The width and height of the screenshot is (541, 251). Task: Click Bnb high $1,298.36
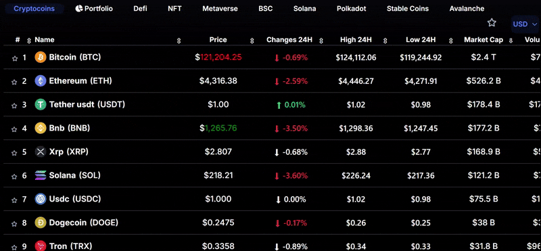click(x=356, y=129)
